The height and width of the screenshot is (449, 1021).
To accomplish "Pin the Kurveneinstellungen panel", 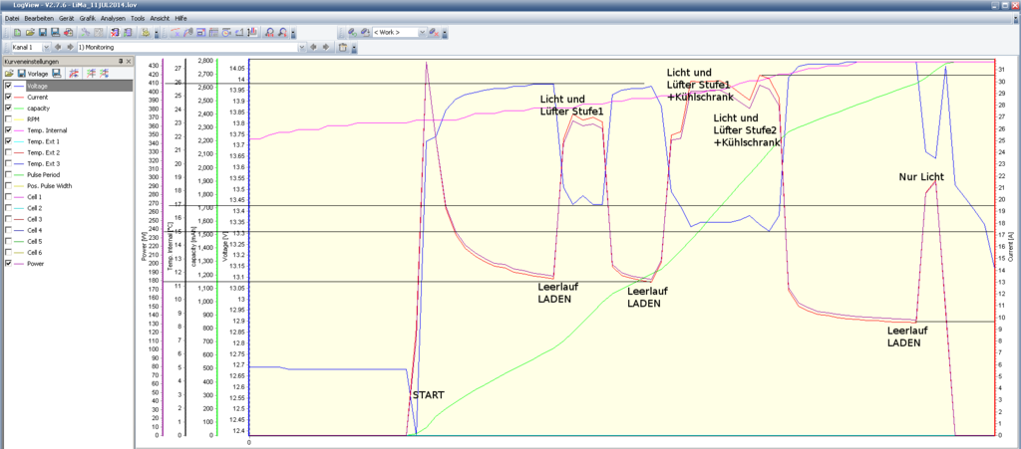I will (x=120, y=61).
